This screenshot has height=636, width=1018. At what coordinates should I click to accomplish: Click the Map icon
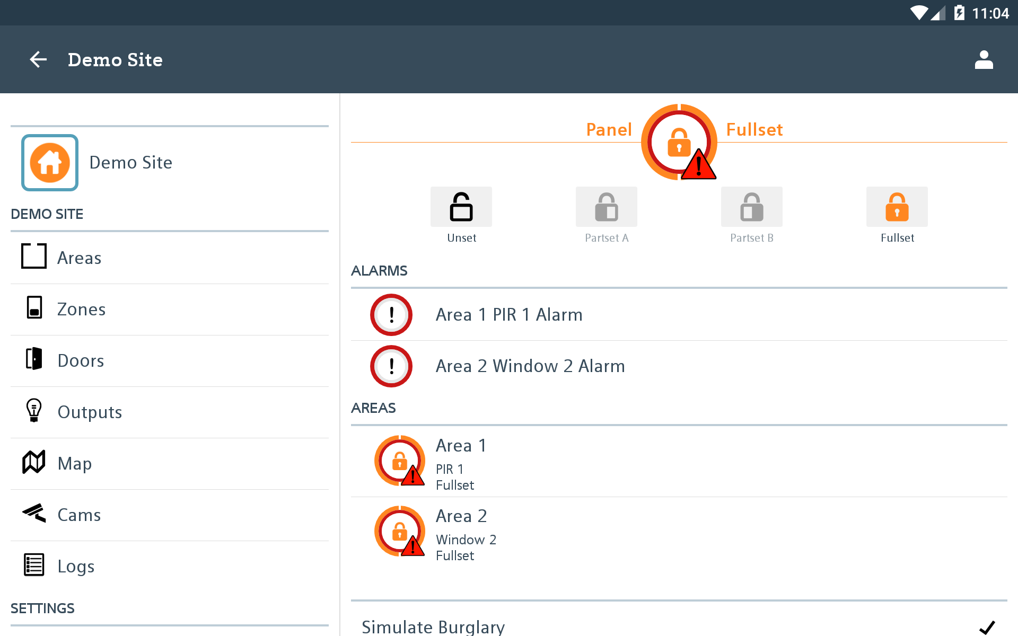[34, 462]
